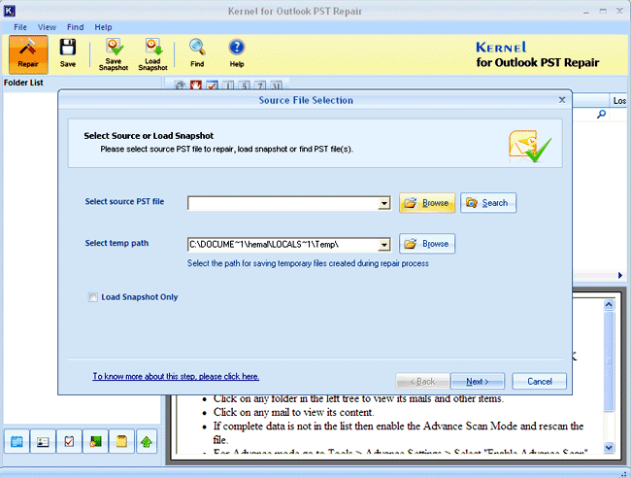The width and height of the screenshot is (631, 478).
Task: Click the Load Snapshot toolbar icon
Action: pos(153,47)
